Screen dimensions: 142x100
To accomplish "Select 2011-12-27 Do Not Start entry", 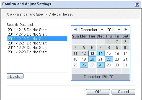I will (x=37, y=47).
